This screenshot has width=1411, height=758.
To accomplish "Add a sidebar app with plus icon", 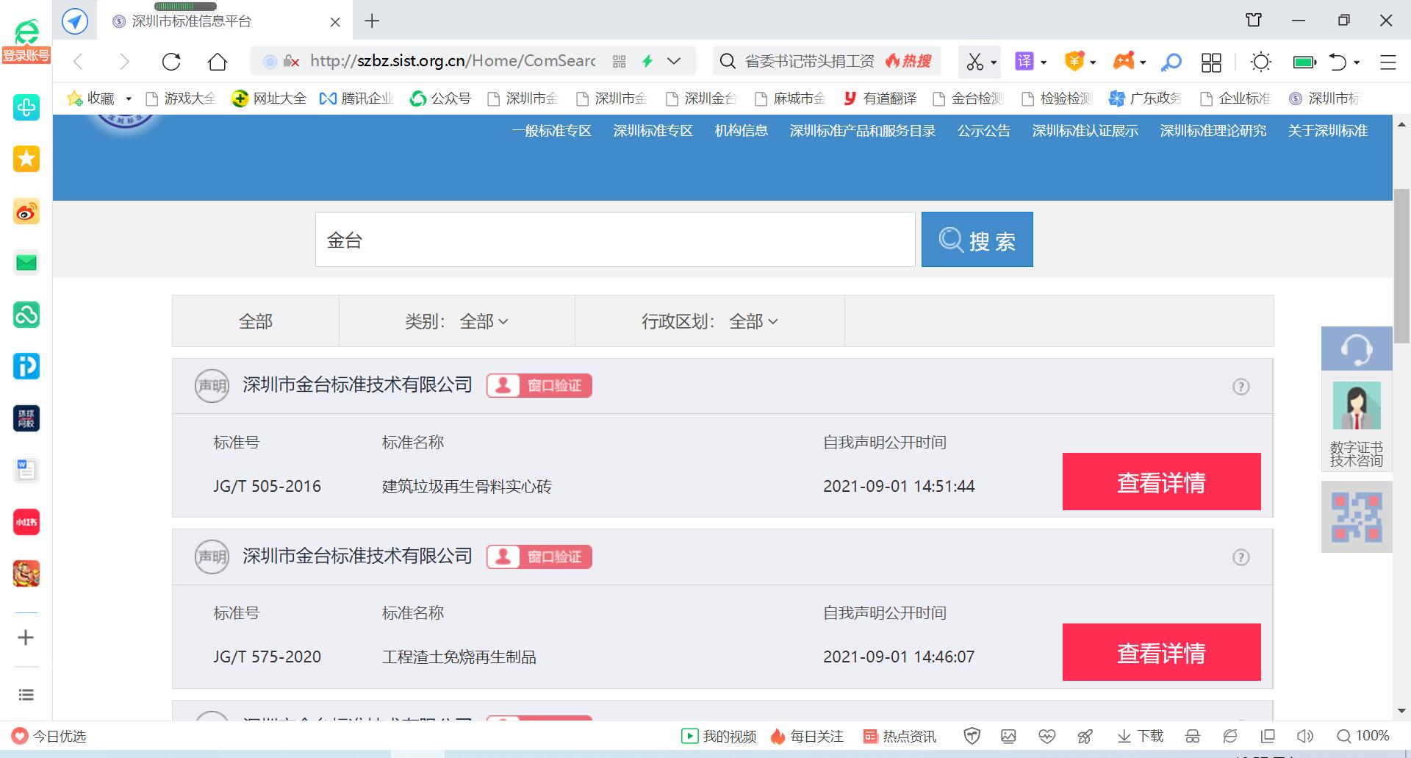I will click(x=26, y=637).
